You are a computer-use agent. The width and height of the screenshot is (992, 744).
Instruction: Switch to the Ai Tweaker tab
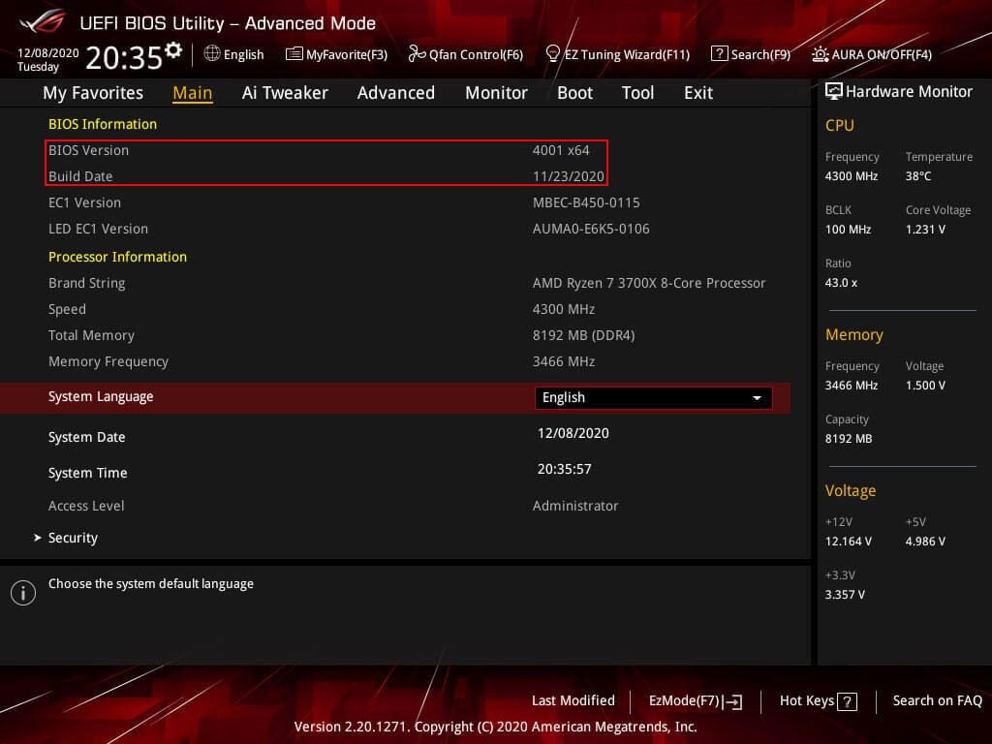[x=285, y=93]
